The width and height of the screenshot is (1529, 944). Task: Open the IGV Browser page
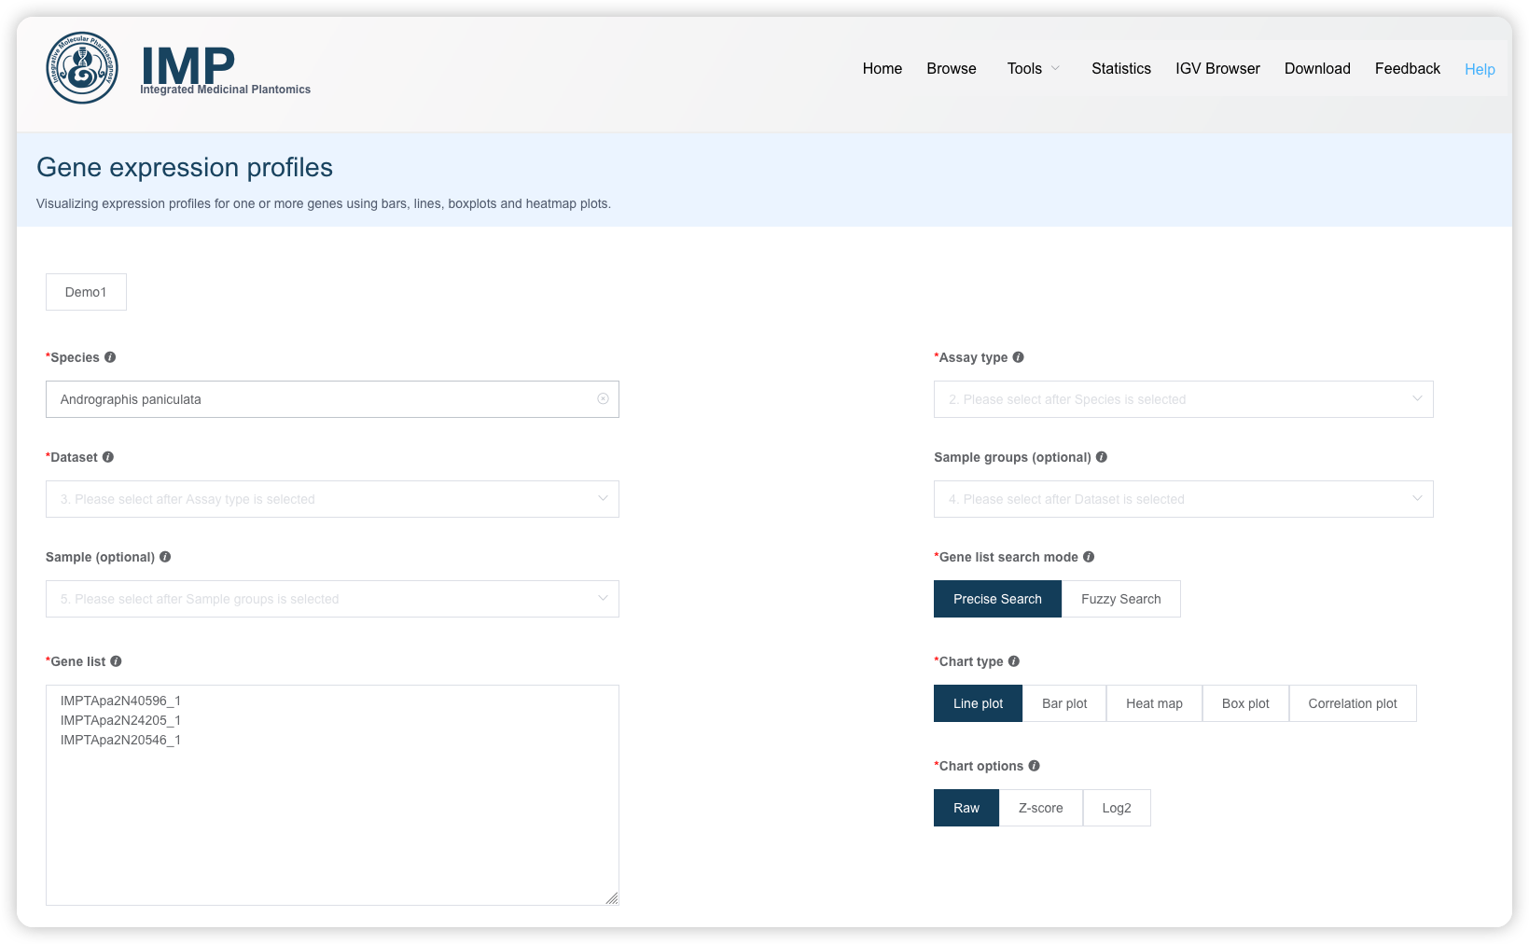click(1217, 68)
